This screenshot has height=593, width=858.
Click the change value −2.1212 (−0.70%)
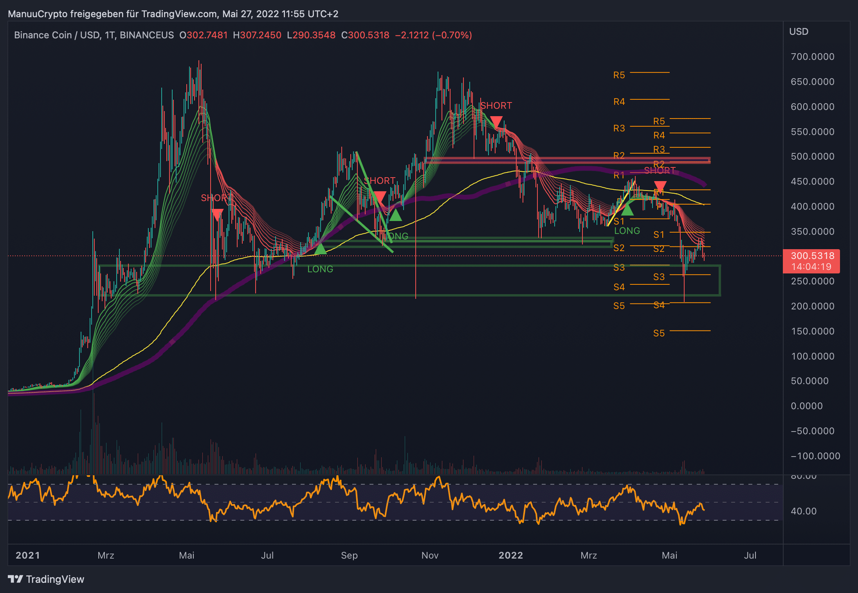click(x=433, y=35)
